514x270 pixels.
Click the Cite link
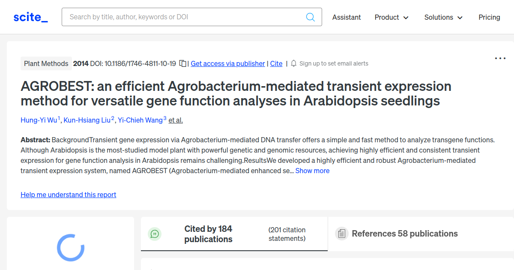pyautogui.click(x=276, y=63)
